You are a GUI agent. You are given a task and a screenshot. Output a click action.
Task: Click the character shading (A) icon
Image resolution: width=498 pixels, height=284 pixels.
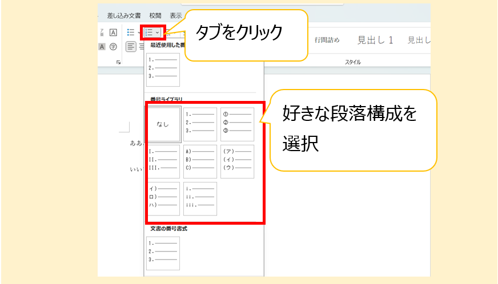tap(102, 47)
